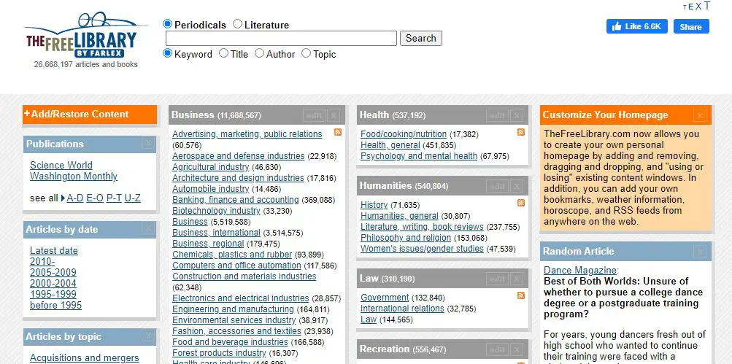
Task: Open Psychology and mental health
Action: tap(419, 156)
